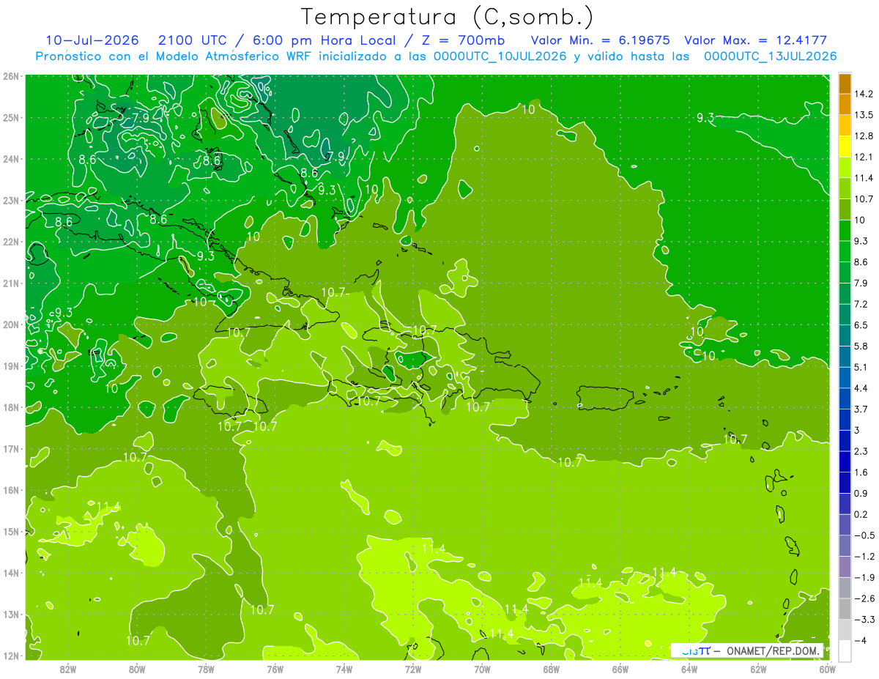Click the '74W' longitude axis label

pyautogui.click(x=344, y=669)
